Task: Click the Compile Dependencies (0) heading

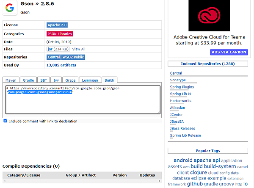Action: click(x=31, y=166)
